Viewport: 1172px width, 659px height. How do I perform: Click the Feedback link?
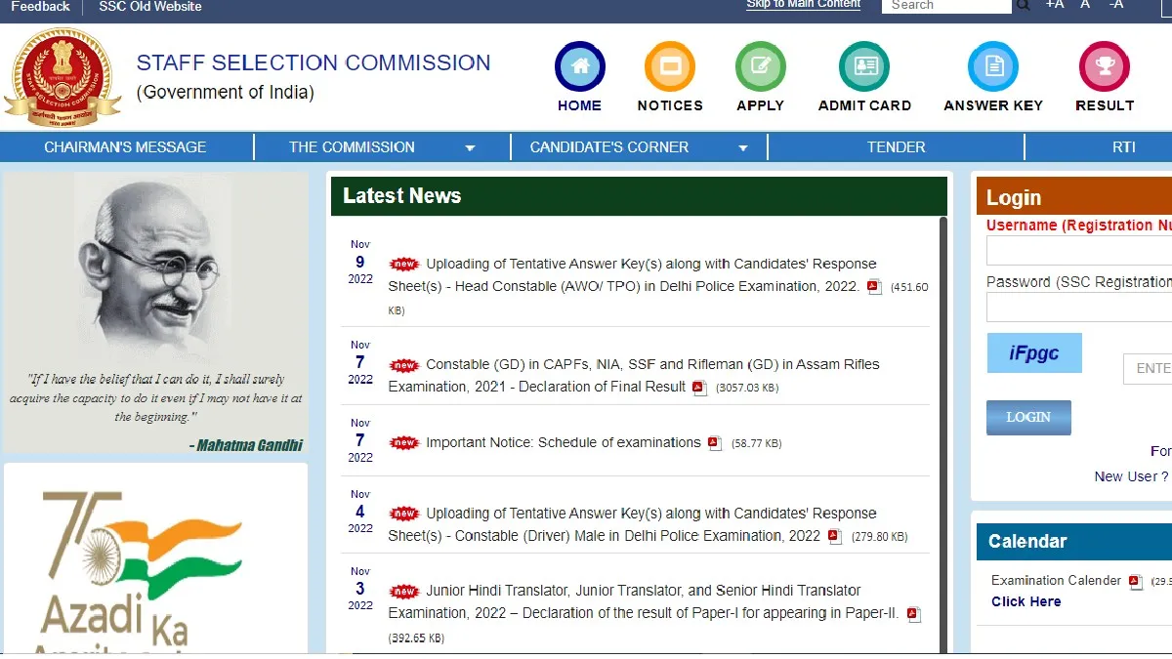(x=40, y=7)
